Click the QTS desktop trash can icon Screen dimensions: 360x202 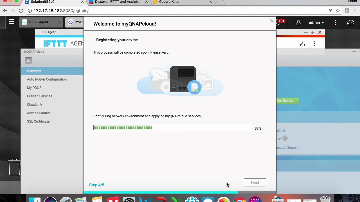(14, 167)
